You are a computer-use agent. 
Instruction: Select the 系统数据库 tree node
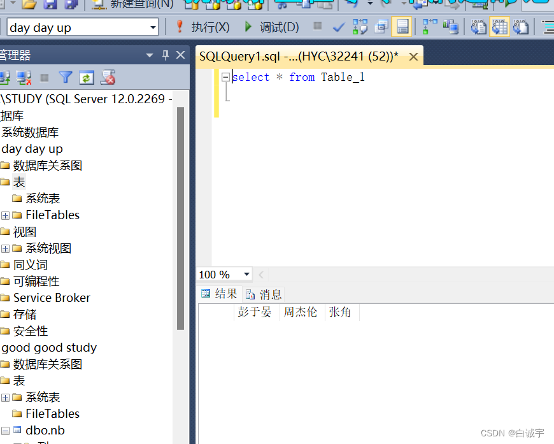[30, 132]
